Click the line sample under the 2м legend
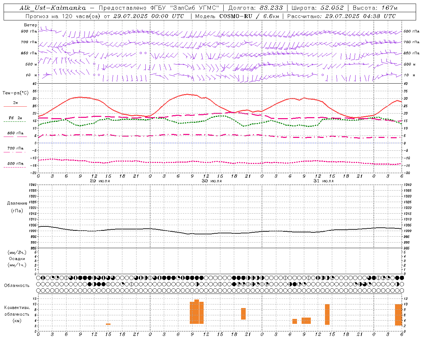 (15, 107)
